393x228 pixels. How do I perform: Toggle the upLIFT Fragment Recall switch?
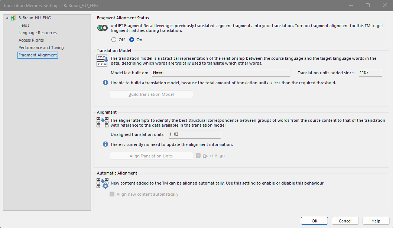pos(102,27)
